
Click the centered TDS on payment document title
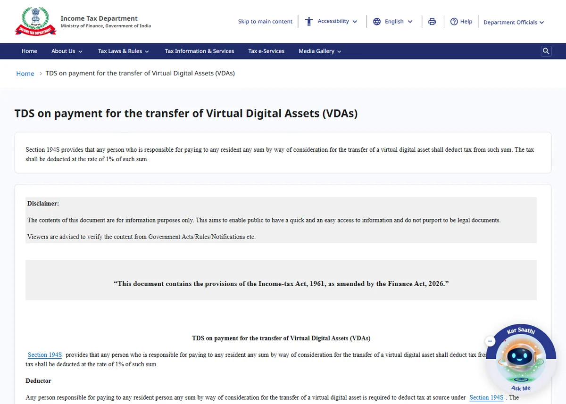(x=281, y=338)
